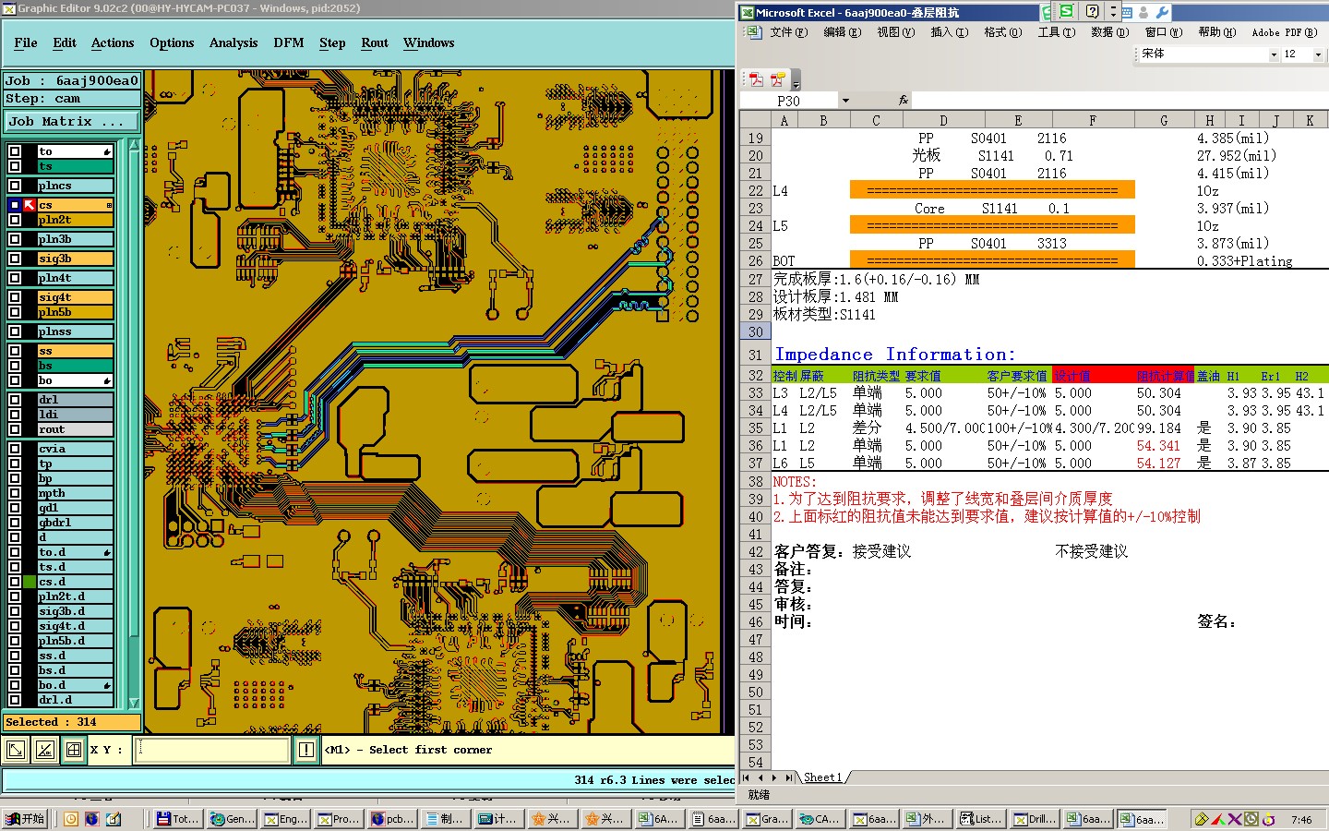Open the pcb... taskbar item
This screenshot has height=831, width=1329.
click(x=392, y=818)
